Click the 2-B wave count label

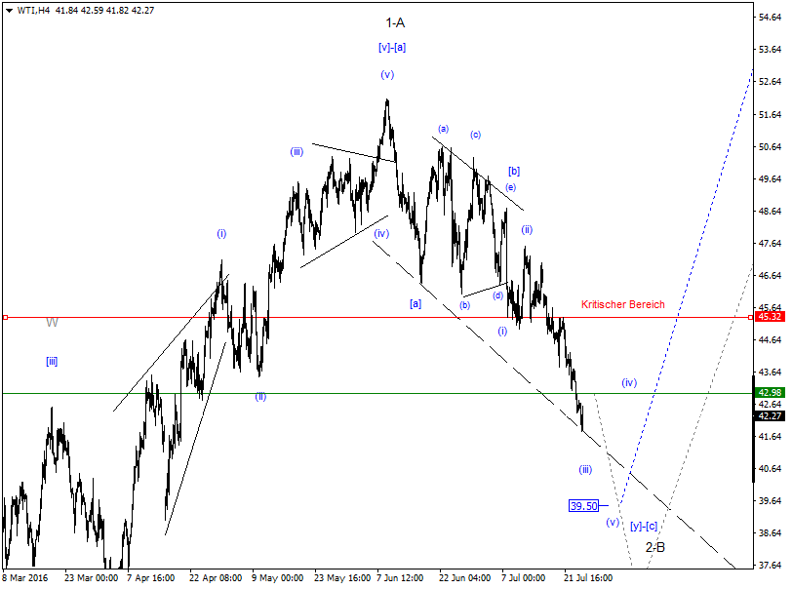pyautogui.click(x=656, y=549)
